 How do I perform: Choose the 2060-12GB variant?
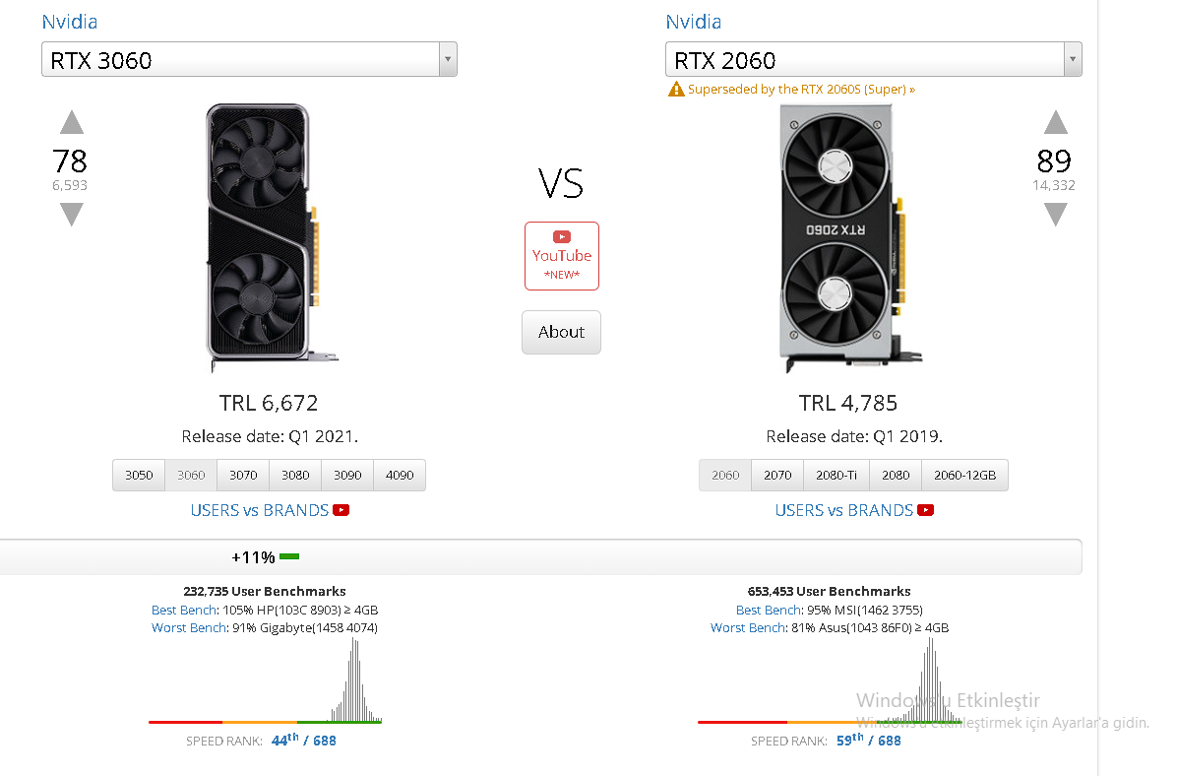coord(964,475)
